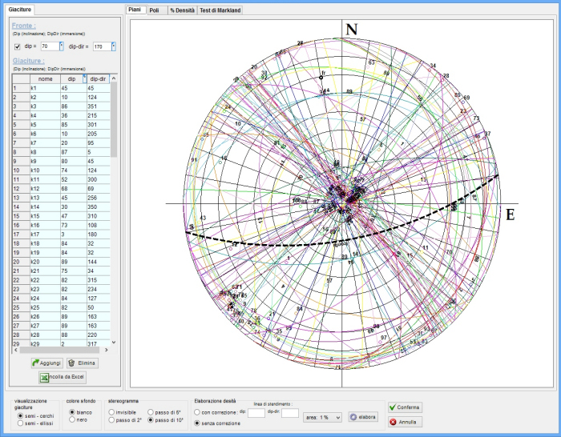Click the Aggiungi green arrow icon

point(35,363)
